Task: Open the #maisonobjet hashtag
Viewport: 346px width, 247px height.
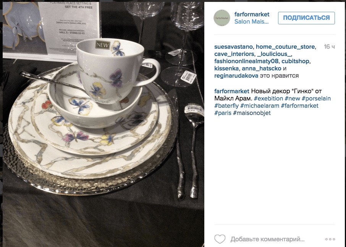Action: [252, 113]
